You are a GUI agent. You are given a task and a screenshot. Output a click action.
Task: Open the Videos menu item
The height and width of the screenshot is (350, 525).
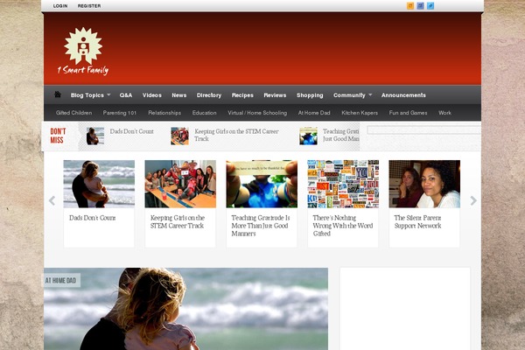[152, 95]
